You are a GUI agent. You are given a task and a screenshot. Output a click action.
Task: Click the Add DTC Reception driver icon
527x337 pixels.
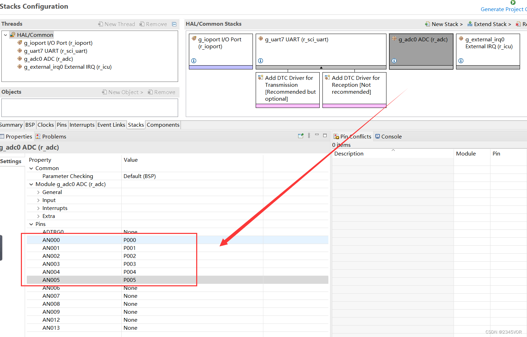tap(327, 77)
